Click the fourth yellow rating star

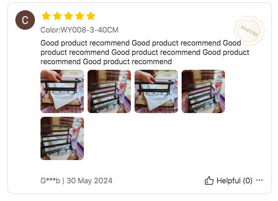(x=80, y=16)
